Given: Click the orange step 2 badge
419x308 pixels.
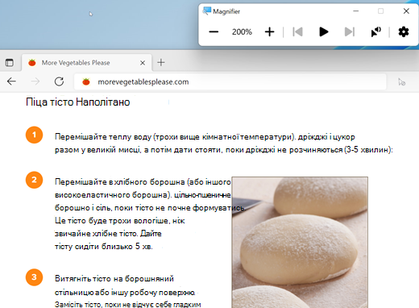Looking at the screenshot, I should (34, 180).
